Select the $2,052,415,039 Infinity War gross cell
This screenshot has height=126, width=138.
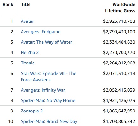[119, 90]
